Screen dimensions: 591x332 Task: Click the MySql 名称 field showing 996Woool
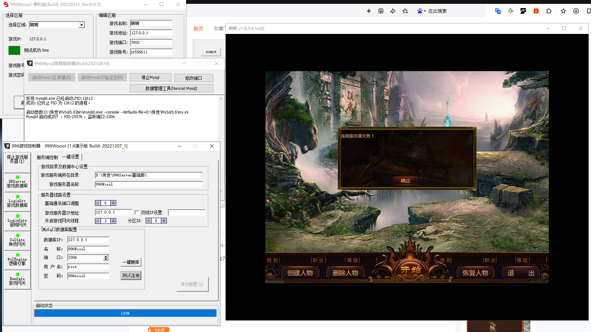point(88,249)
